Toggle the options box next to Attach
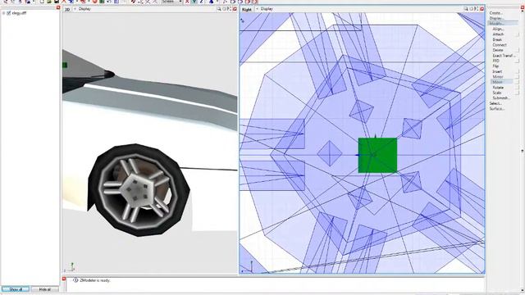 coord(517,34)
